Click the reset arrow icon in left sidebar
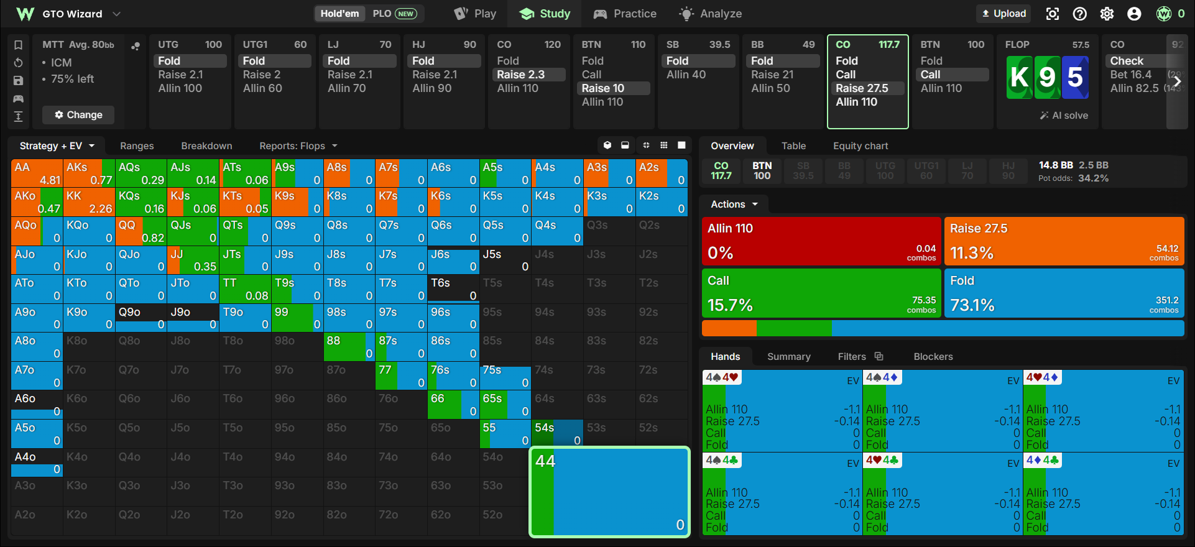Viewport: 1195px width, 547px height. coord(19,63)
